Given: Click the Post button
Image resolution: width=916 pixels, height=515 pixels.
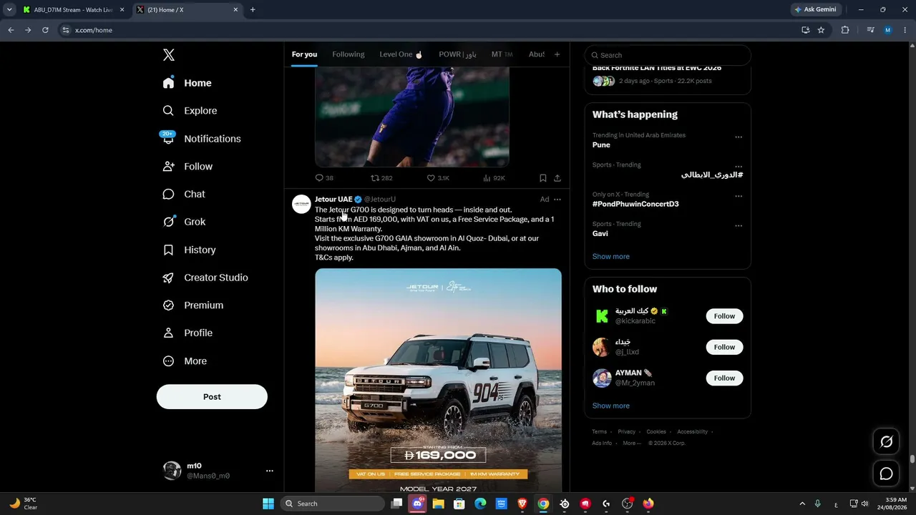Looking at the screenshot, I should (212, 397).
